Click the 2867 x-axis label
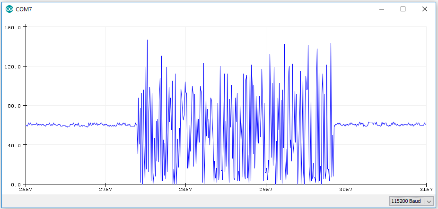438x209 pixels. coord(186,190)
